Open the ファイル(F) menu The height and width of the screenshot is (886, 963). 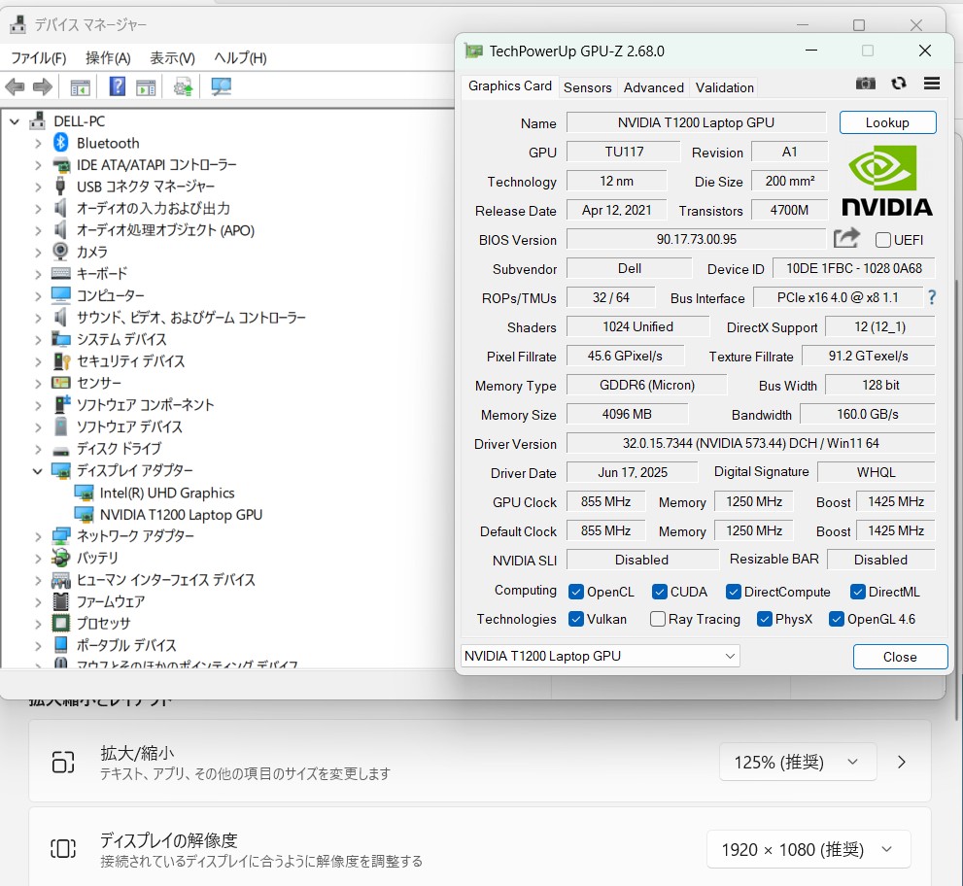pos(39,57)
